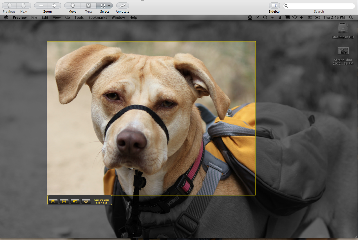Open the Help menu

pos(133,17)
